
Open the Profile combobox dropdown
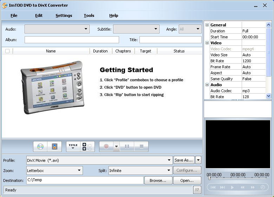pos(170,160)
